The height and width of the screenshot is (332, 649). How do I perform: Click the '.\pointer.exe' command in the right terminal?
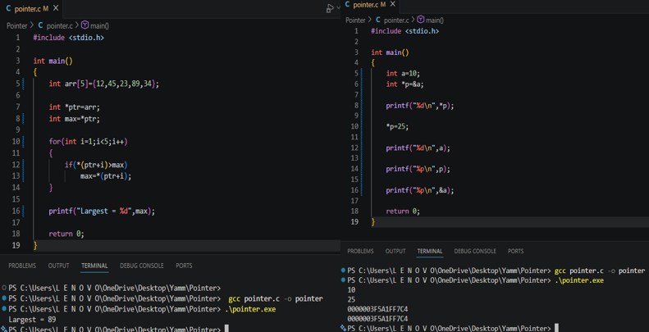coord(579,280)
